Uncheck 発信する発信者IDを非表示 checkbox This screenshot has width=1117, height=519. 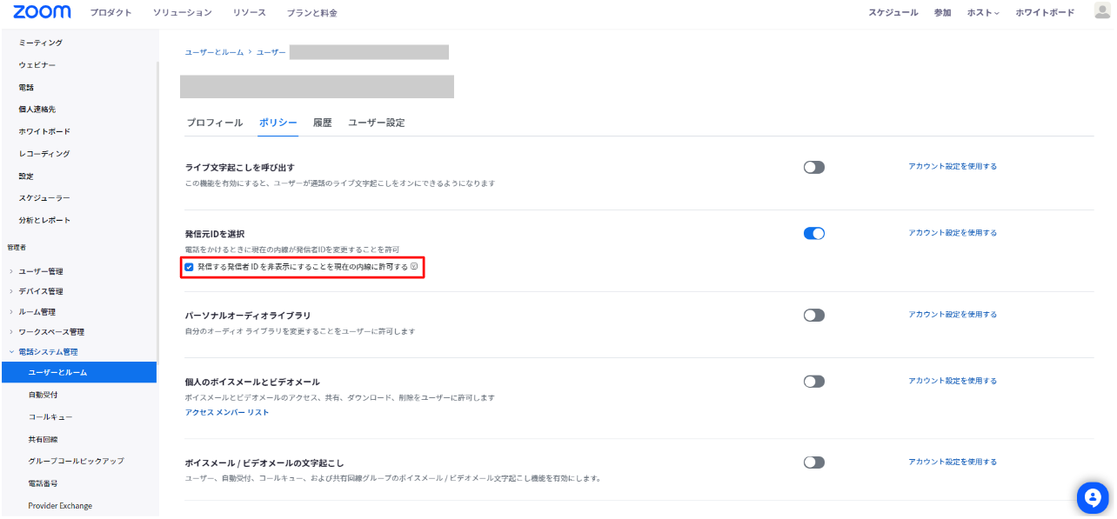click(x=189, y=267)
